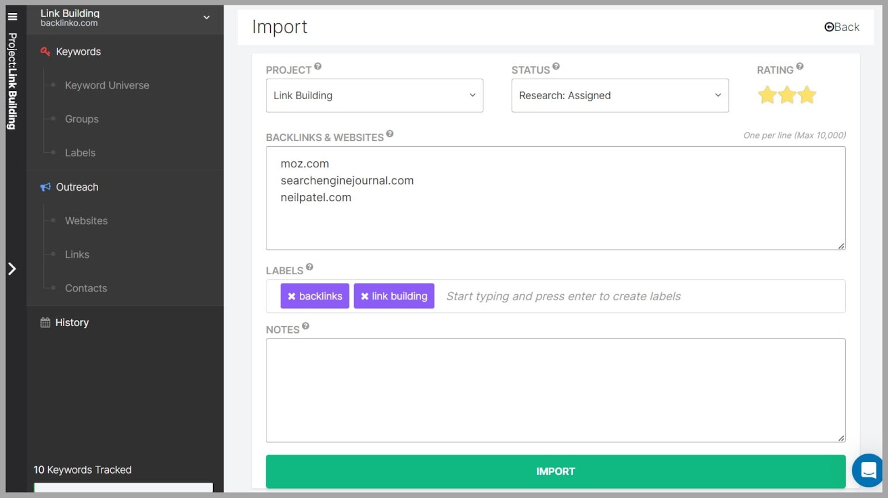The height and width of the screenshot is (498, 888).
Task: Click the third rating star
Action: pos(807,95)
